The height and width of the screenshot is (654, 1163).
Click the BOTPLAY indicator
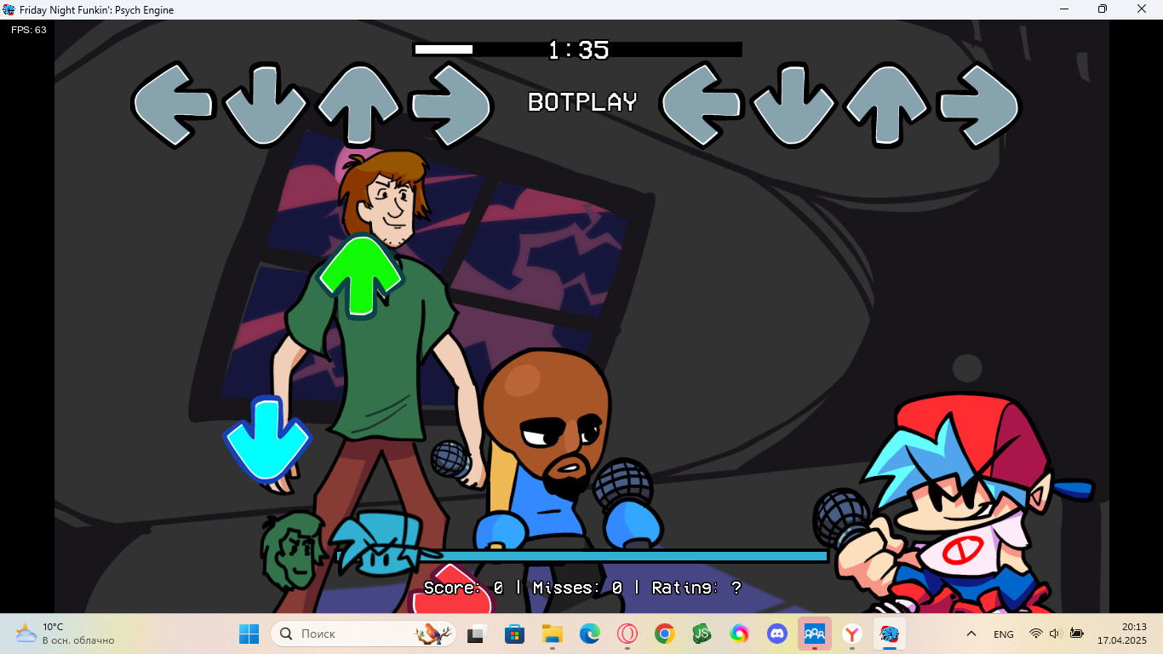point(581,102)
